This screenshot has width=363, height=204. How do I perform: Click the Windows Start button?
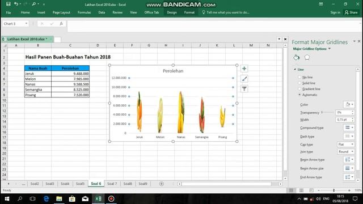(x=7, y=199)
